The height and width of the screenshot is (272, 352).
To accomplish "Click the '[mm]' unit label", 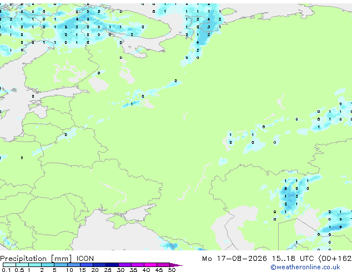I will tap(62, 259).
